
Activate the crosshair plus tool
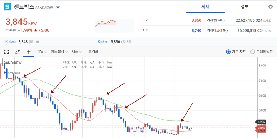coord(29,52)
